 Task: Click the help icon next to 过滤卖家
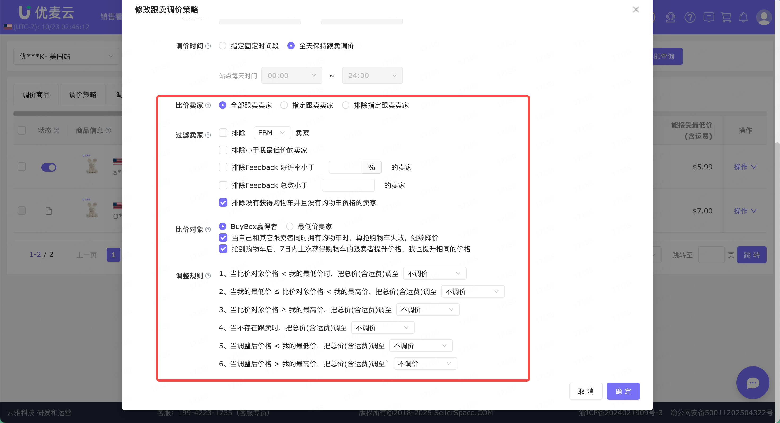tap(208, 135)
